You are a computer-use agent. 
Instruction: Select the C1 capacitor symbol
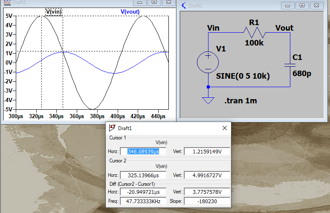pyautogui.click(x=290, y=65)
